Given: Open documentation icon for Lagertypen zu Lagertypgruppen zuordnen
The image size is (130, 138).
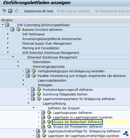Looking at the screenshot, I should [43, 117].
